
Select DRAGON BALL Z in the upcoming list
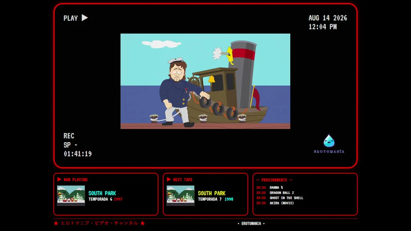click(x=282, y=193)
